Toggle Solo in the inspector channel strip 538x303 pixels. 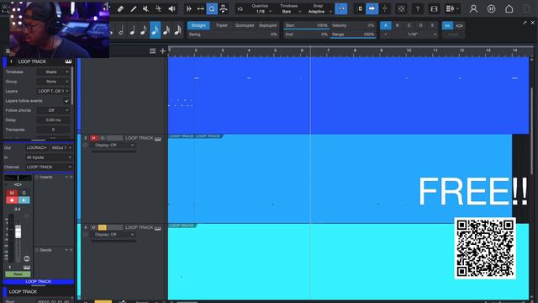[24, 193]
